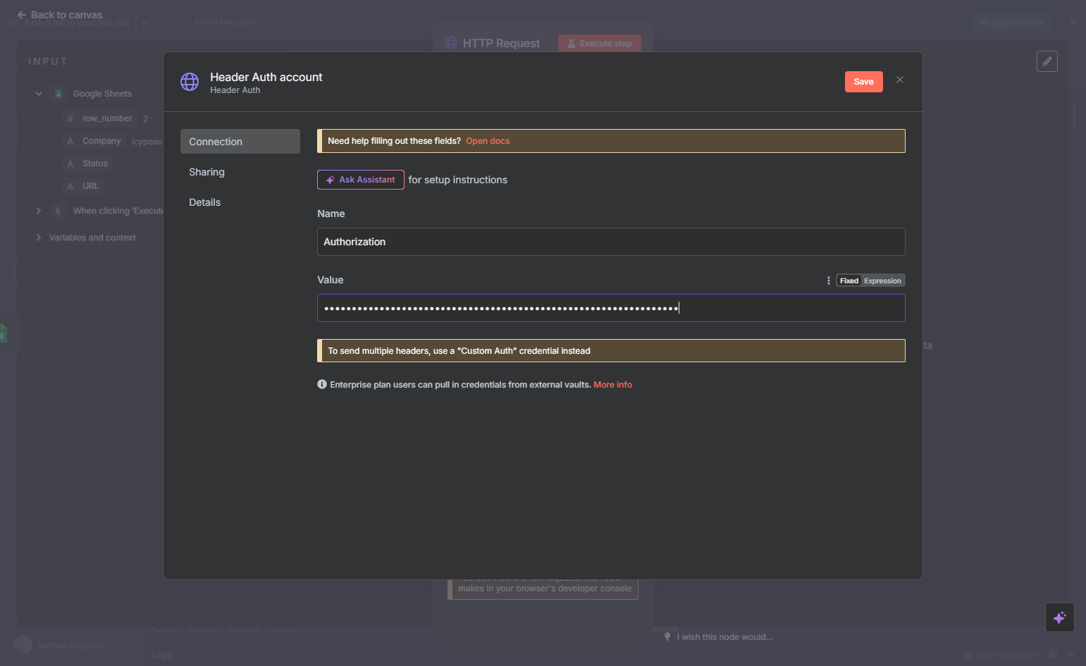Click the 'I wish this node would...' link
The image size is (1086, 666).
click(725, 637)
